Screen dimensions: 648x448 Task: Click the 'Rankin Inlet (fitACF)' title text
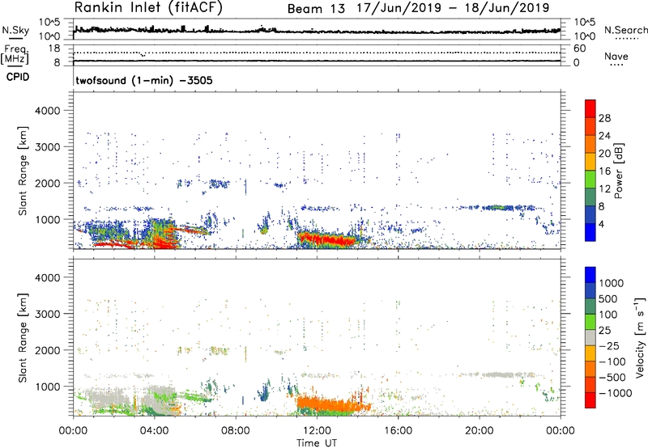pos(148,8)
